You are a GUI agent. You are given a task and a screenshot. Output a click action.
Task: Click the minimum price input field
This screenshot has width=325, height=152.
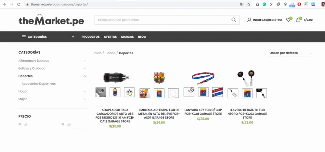[x=32, y=125]
